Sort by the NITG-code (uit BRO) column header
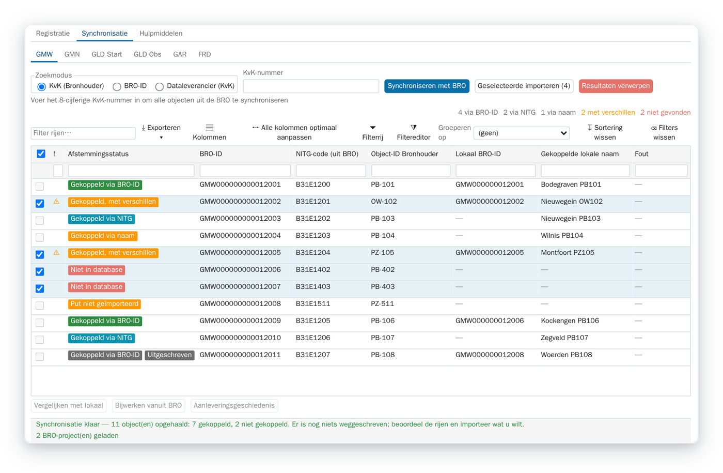 point(327,154)
